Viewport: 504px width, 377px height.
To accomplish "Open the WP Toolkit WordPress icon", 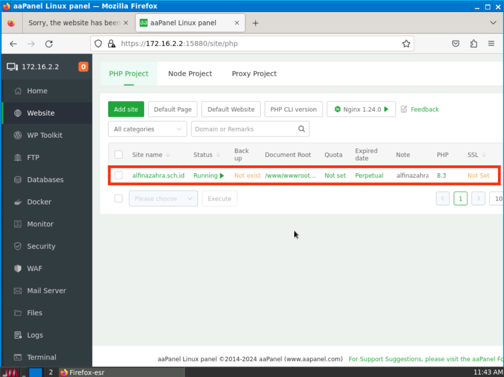I will point(18,135).
